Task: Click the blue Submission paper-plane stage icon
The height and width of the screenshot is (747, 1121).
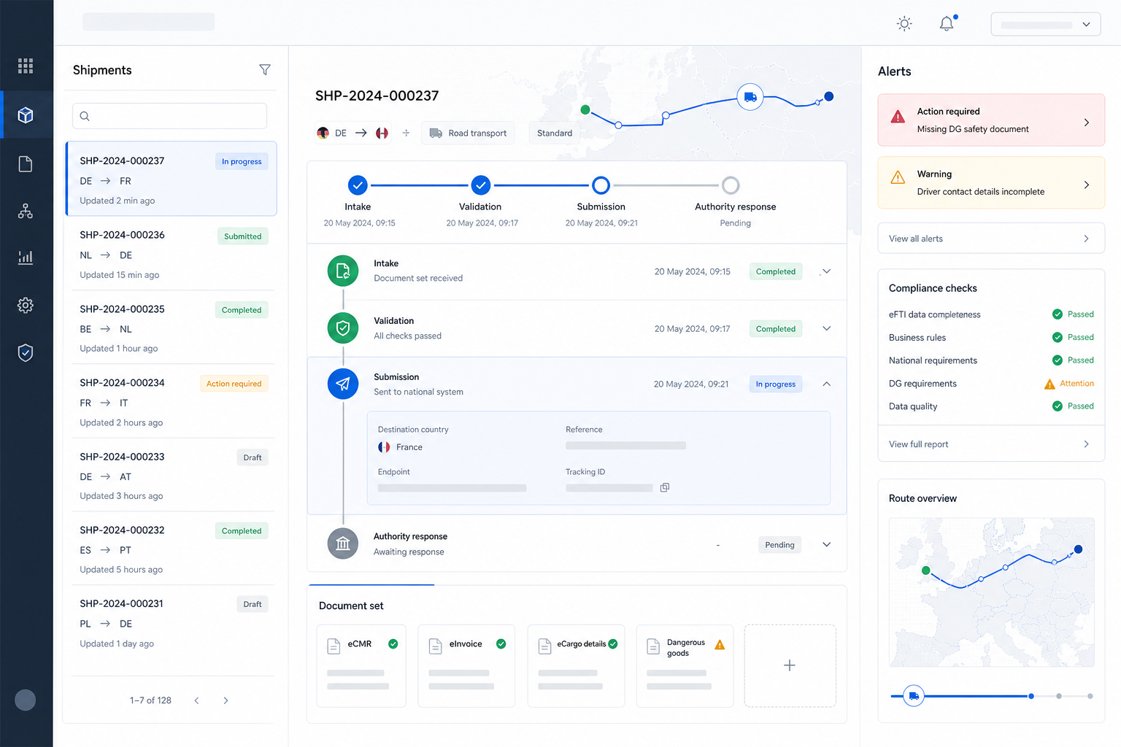Action: (x=343, y=384)
